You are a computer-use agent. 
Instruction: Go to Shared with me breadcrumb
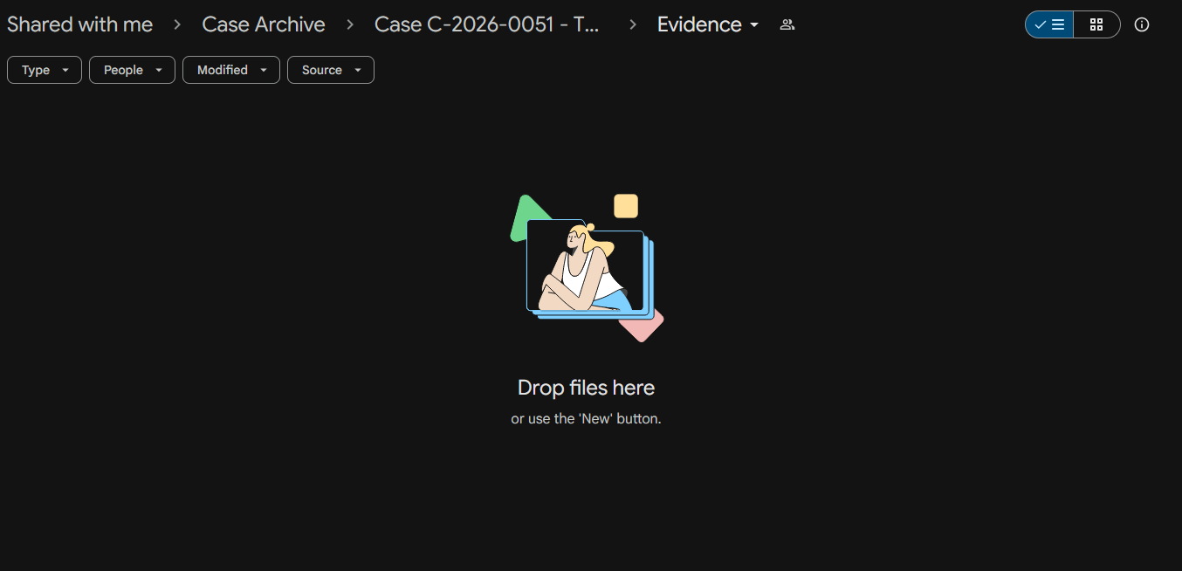click(80, 24)
